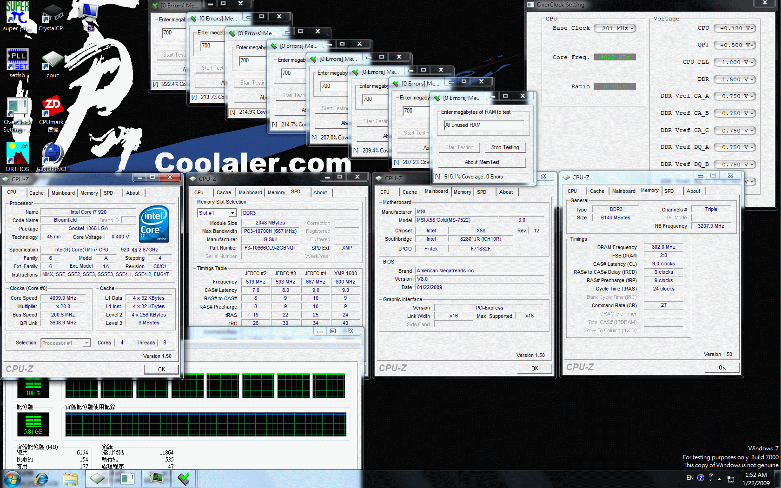Open the DDR Vref CA_A dropdown
781x488 pixels.
click(735, 96)
